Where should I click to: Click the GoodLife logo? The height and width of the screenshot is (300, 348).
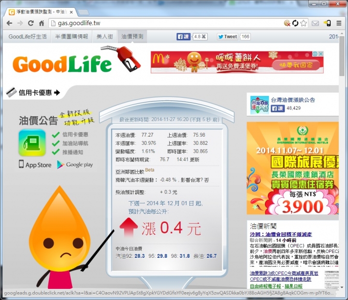coord(62,64)
